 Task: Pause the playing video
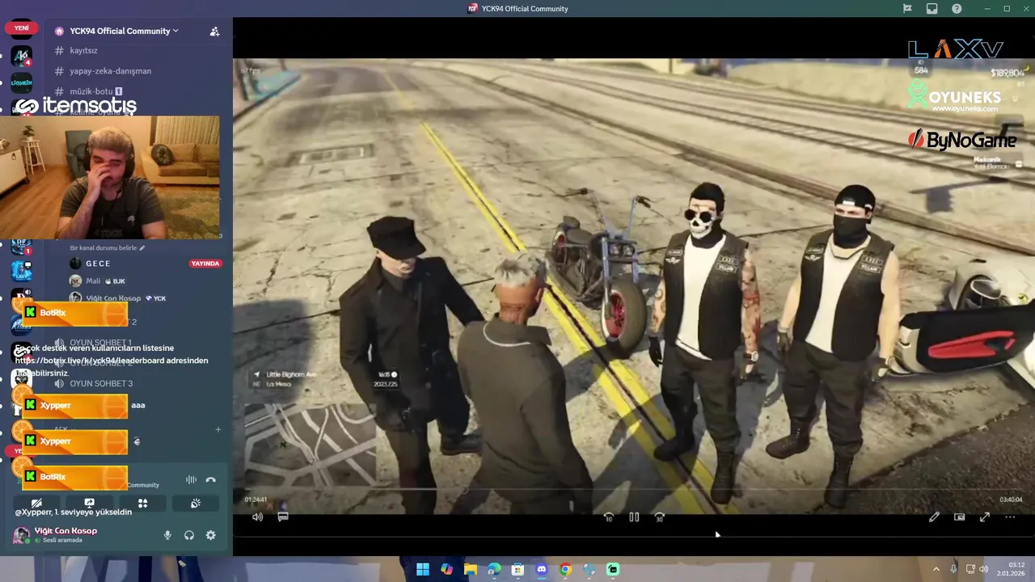(x=634, y=517)
